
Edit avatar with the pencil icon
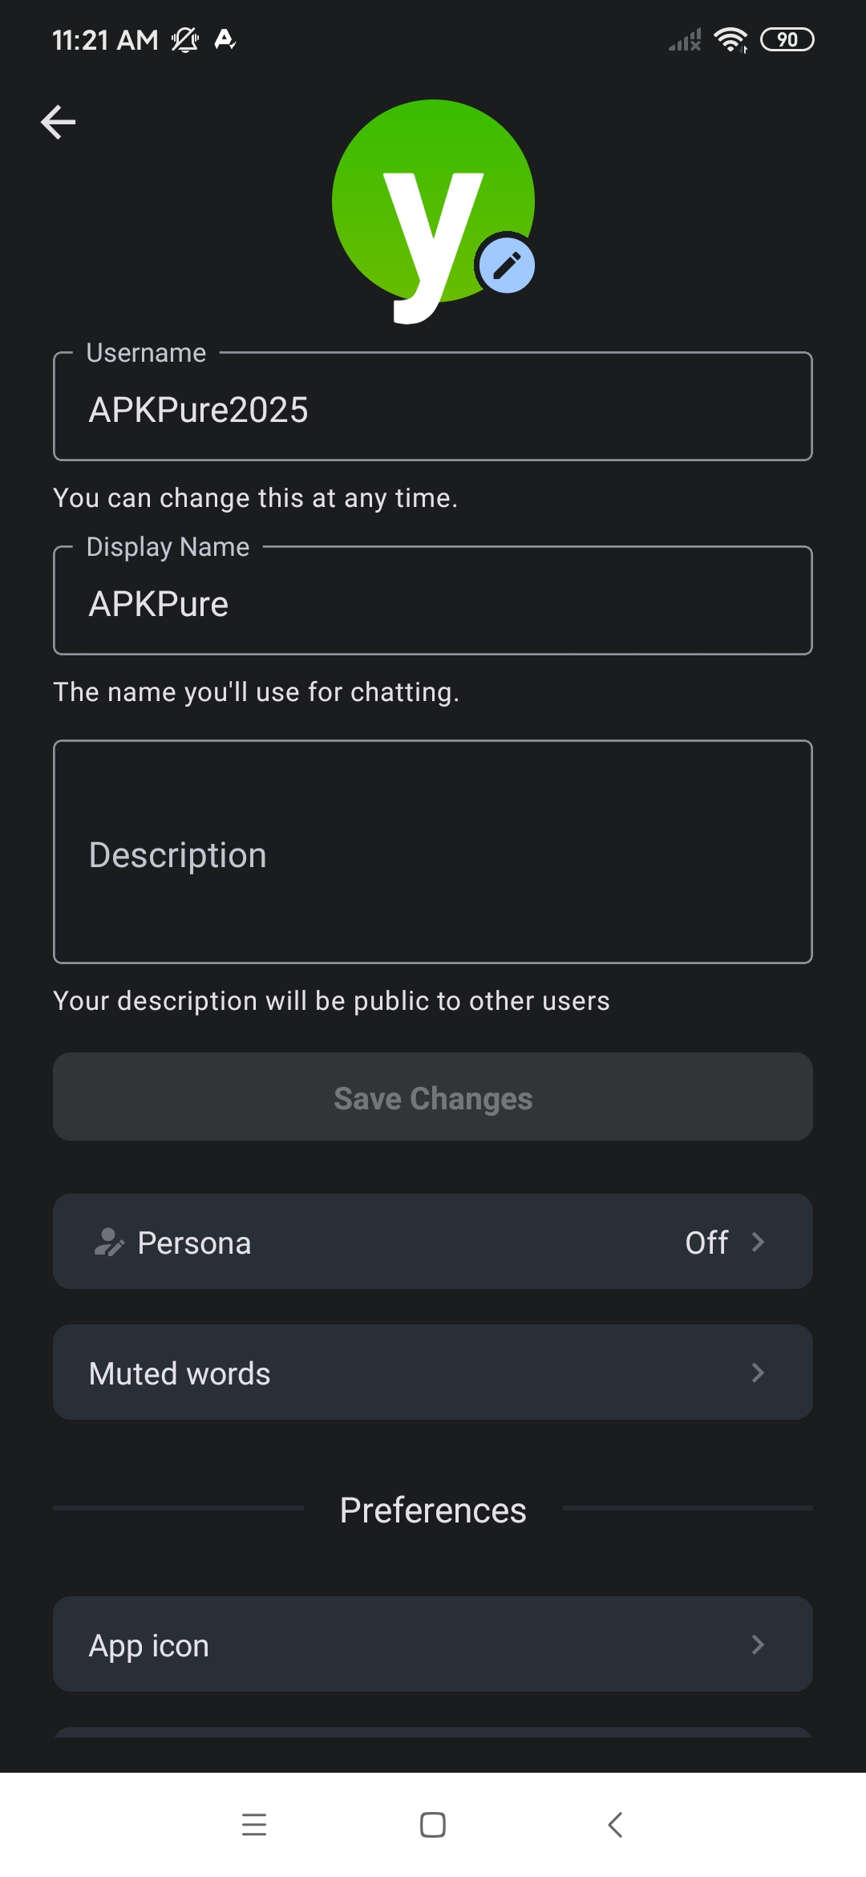(x=506, y=266)
